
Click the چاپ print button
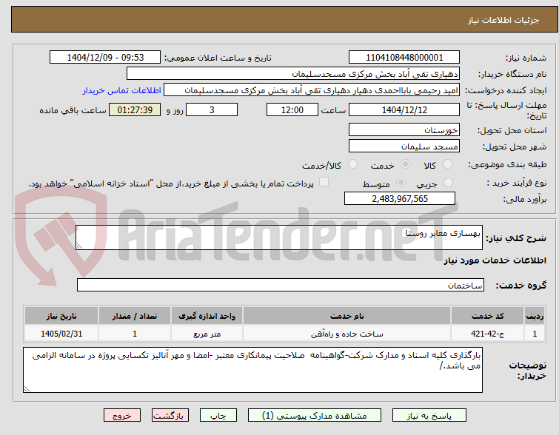coord(218,416)
